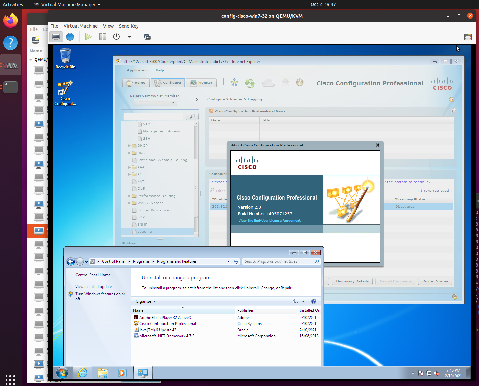
Task: Open community view flower icon
Action: (234, 82)
